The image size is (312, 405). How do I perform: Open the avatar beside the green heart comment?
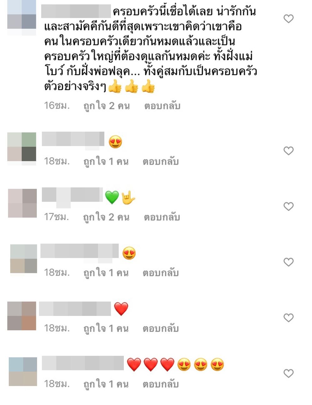point(22,203)
